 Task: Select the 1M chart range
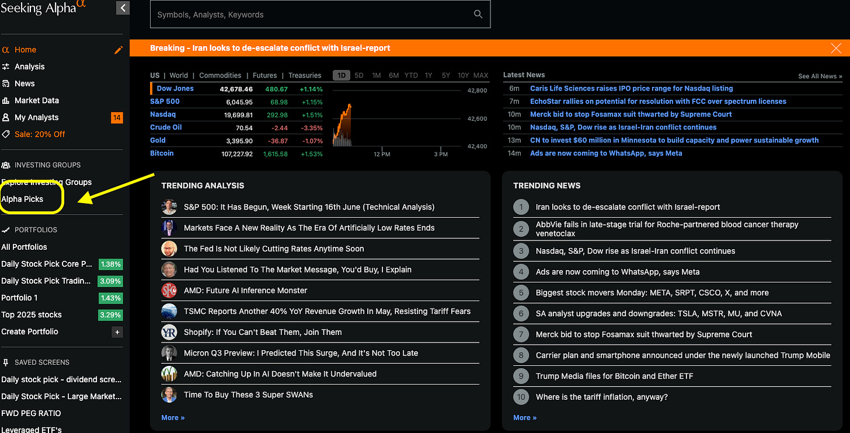tap(377, 75)
